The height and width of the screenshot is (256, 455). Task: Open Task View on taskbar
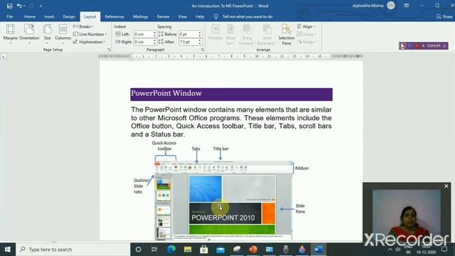154,250
